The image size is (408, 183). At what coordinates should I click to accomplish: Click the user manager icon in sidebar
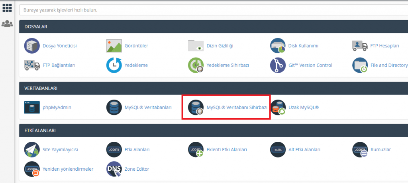[7, 24]
